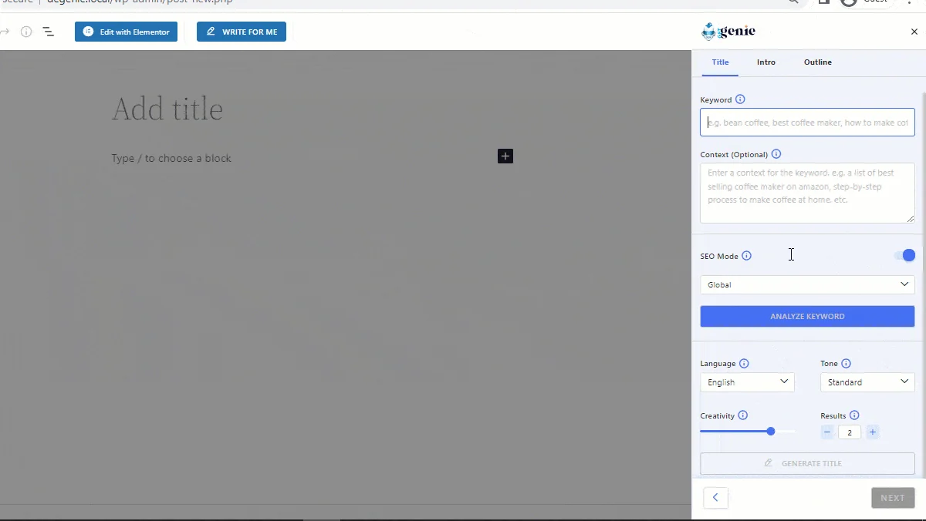Click the Creativity slider handle
926x521 pixels.
(771, 432)
